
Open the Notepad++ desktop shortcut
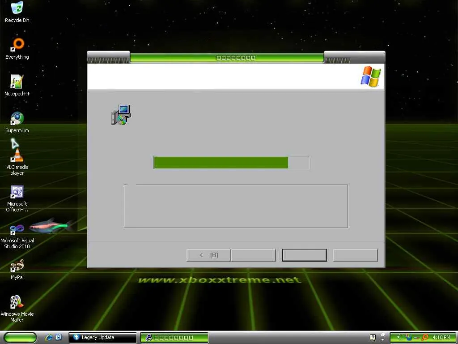coord(17,86)
